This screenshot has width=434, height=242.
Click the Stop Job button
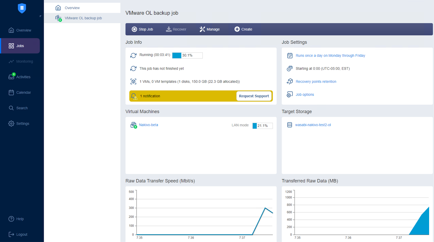click(142, 29)
